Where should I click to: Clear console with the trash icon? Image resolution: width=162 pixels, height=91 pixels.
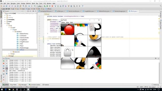click(7, 74)
